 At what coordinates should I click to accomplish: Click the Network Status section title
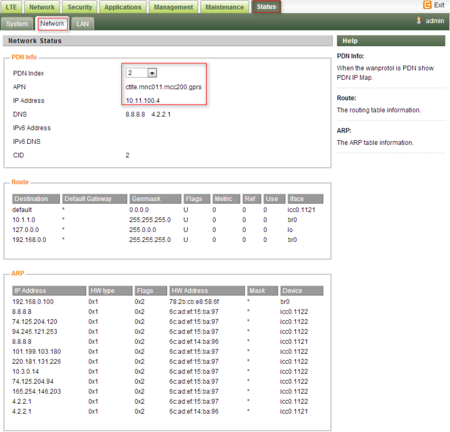[35, 41]
